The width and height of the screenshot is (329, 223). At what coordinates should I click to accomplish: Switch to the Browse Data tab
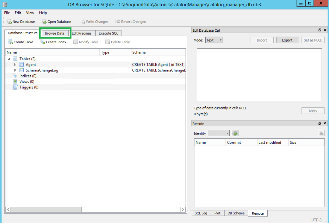(x=54, y=33)
